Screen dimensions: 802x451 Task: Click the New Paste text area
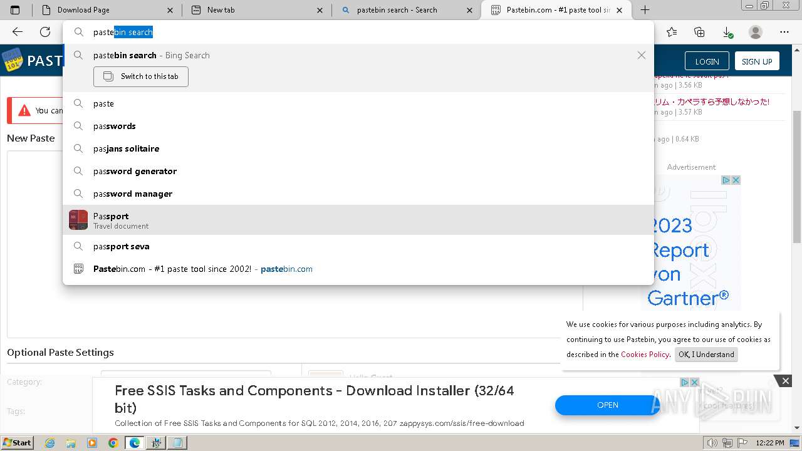point(294,244)
